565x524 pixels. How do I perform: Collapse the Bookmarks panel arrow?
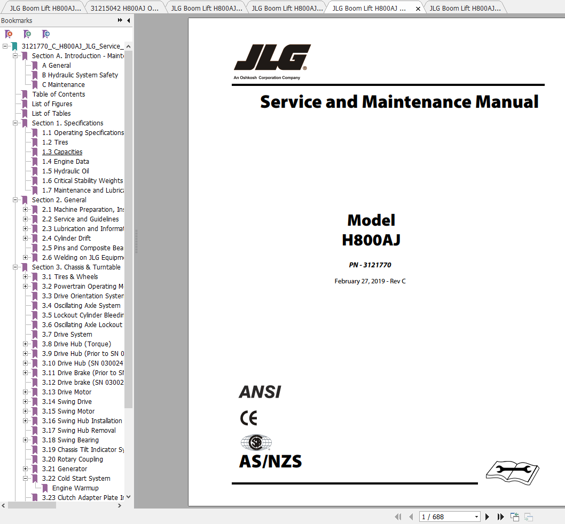(x=129, y=20)
